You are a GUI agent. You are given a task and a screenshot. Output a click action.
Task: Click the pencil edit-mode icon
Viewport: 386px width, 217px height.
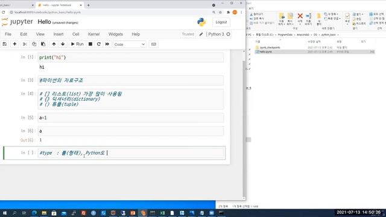tap(201, 34)
